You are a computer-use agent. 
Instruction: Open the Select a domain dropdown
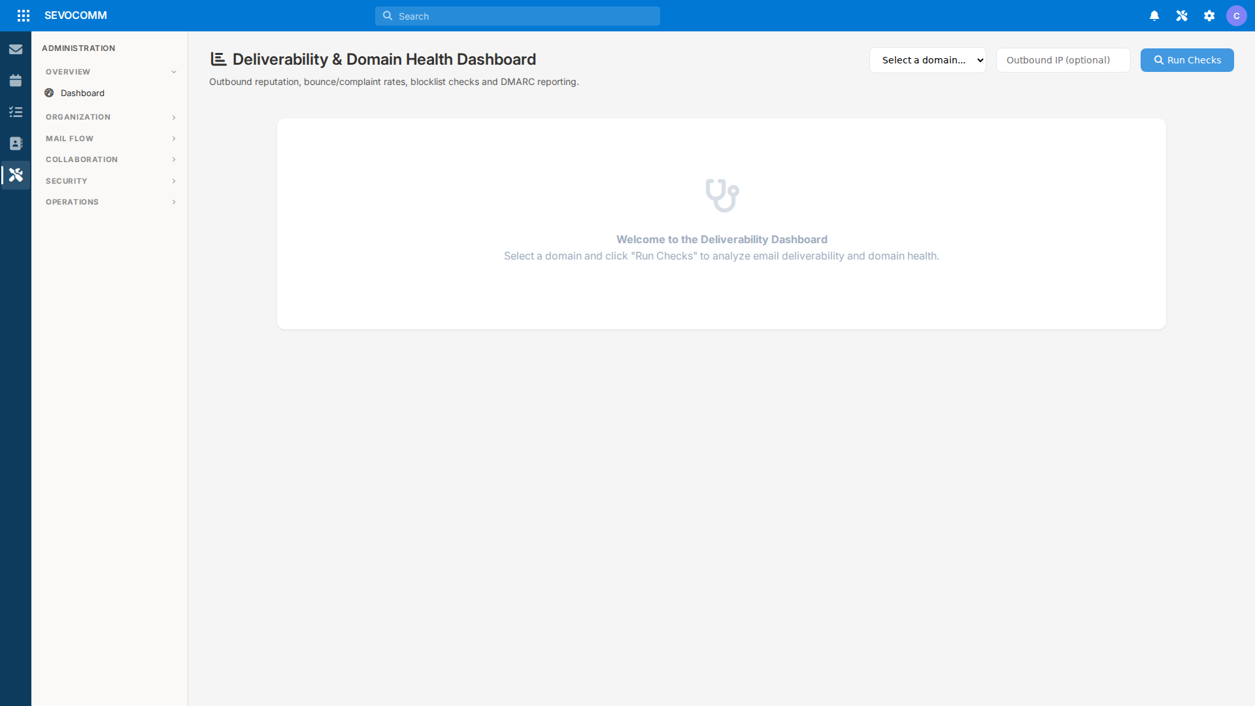tap(928, 59)
